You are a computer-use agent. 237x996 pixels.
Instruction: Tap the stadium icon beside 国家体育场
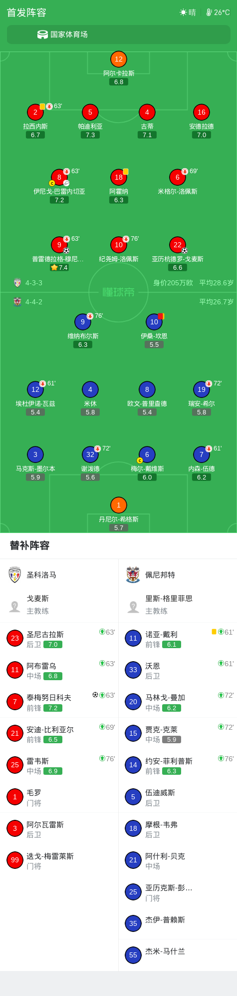[x=43, y=35]
